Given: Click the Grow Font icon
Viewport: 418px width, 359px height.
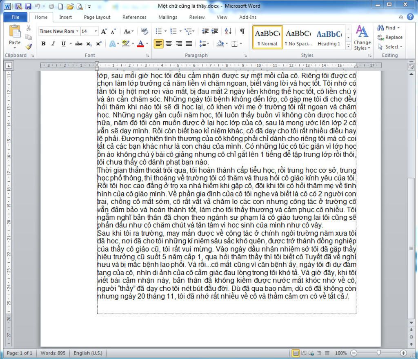Looking at the screenshot, I should pos(104,31).
